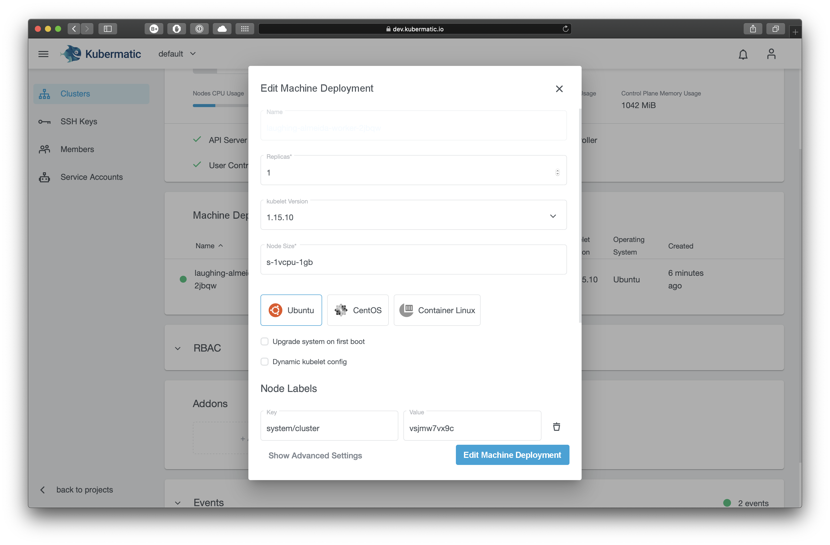
Task: Show Advanced Settings
Action: [315, 455]
